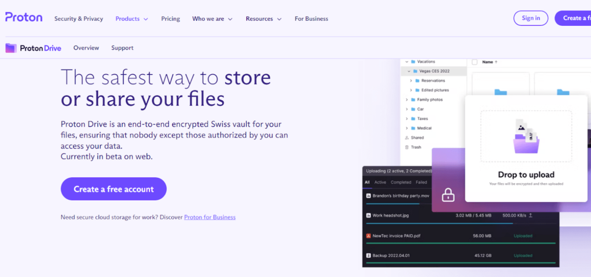Expand the Family photos chevron
591x277 pixels.
pyautogui.click(x=407, y=100)
